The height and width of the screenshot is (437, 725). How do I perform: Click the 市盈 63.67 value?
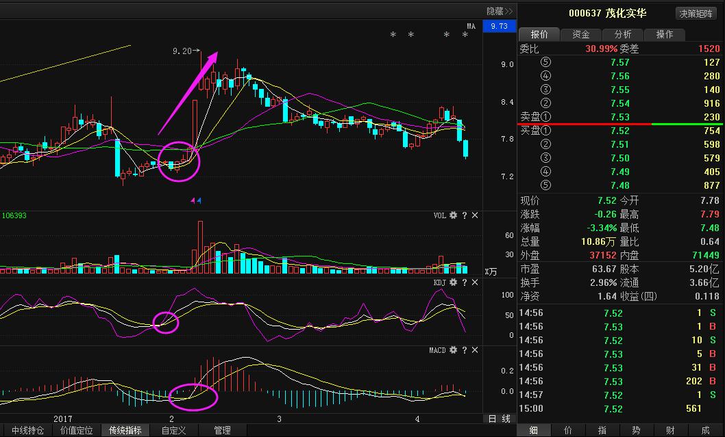(x=604, y=269)
